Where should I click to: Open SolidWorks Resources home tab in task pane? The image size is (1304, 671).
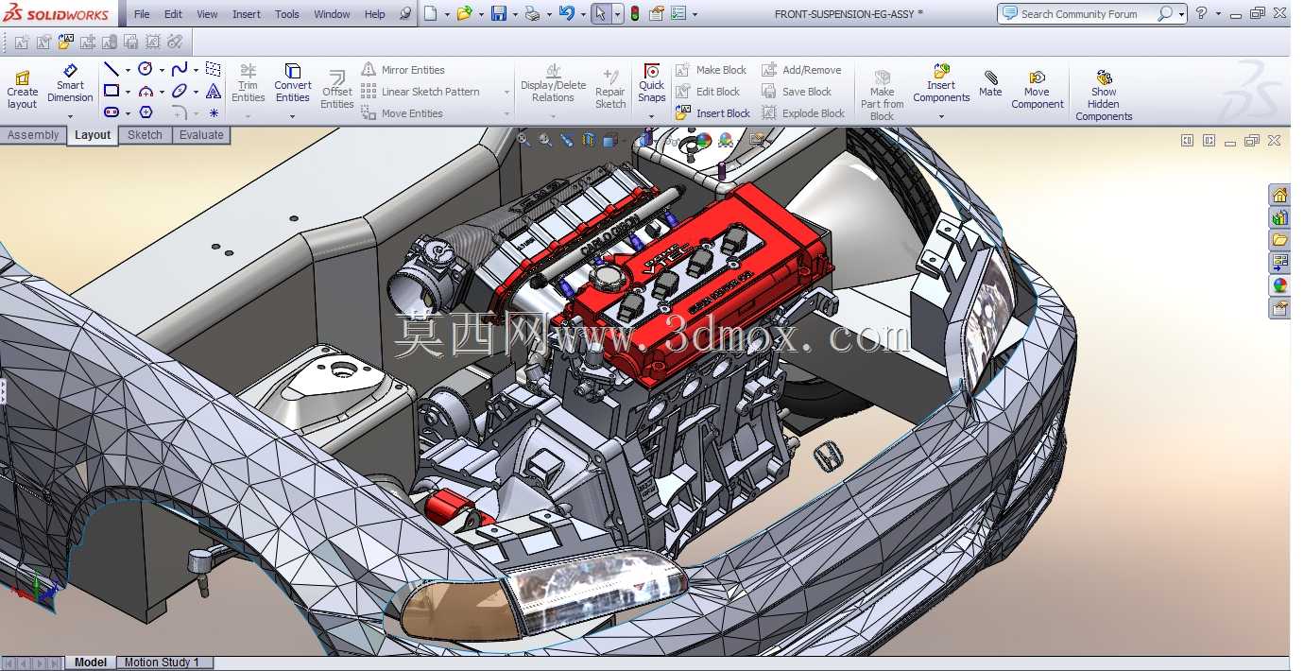coord(1279,196)
